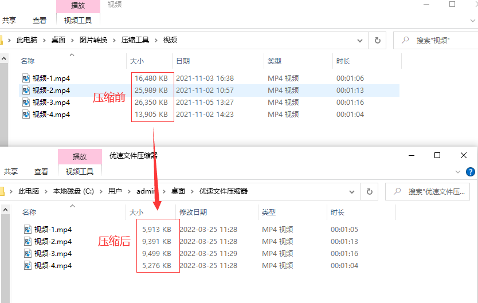The width and height of the screenshot is (478, 303).
Task: Select file name 视频-3.mp4 in top window
Action: 51,103
